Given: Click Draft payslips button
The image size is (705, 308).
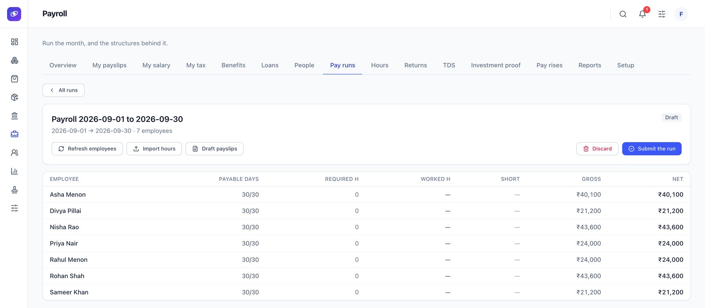Looking at the screenshot, I should tap(215, 149).
